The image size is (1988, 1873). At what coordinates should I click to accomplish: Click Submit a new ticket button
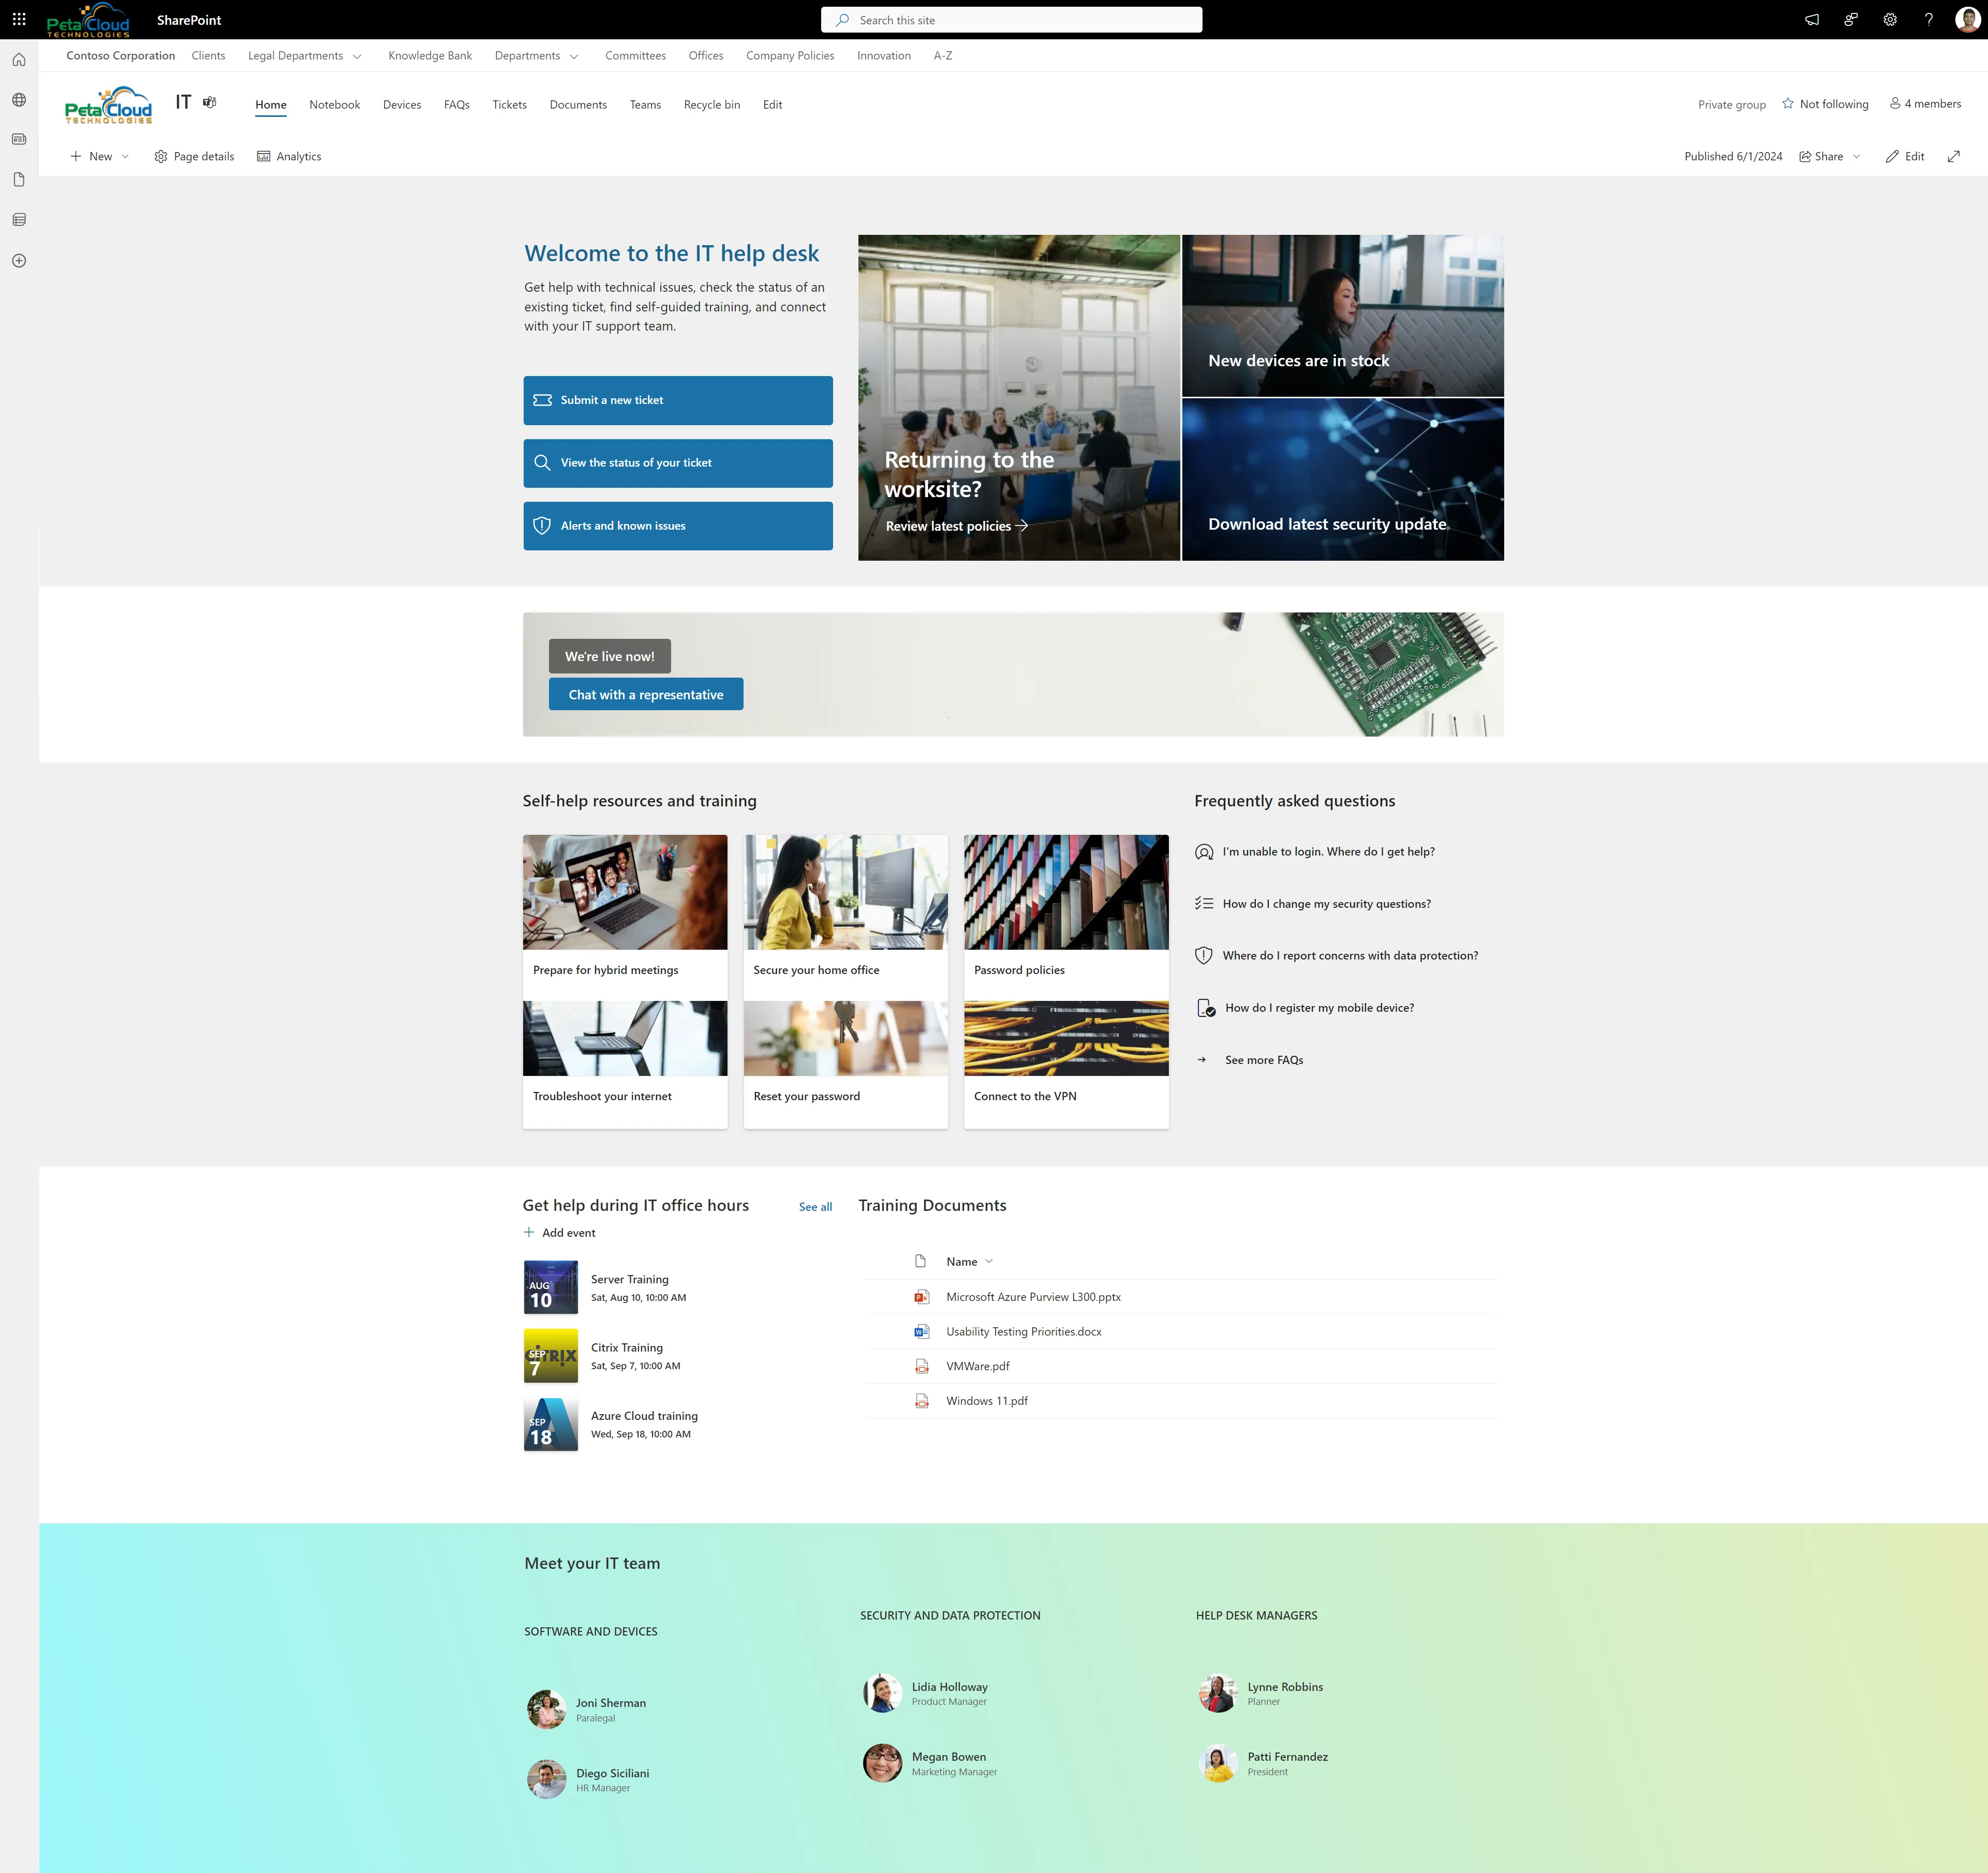(677, 400)
